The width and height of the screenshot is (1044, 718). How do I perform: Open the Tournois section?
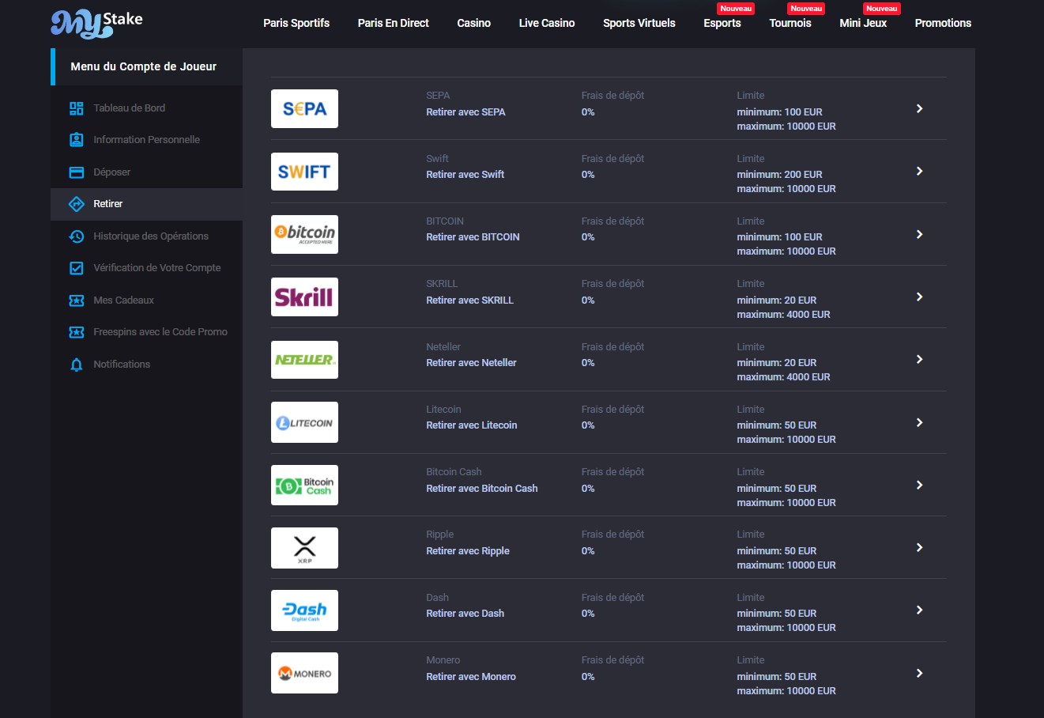pos(790,23)
